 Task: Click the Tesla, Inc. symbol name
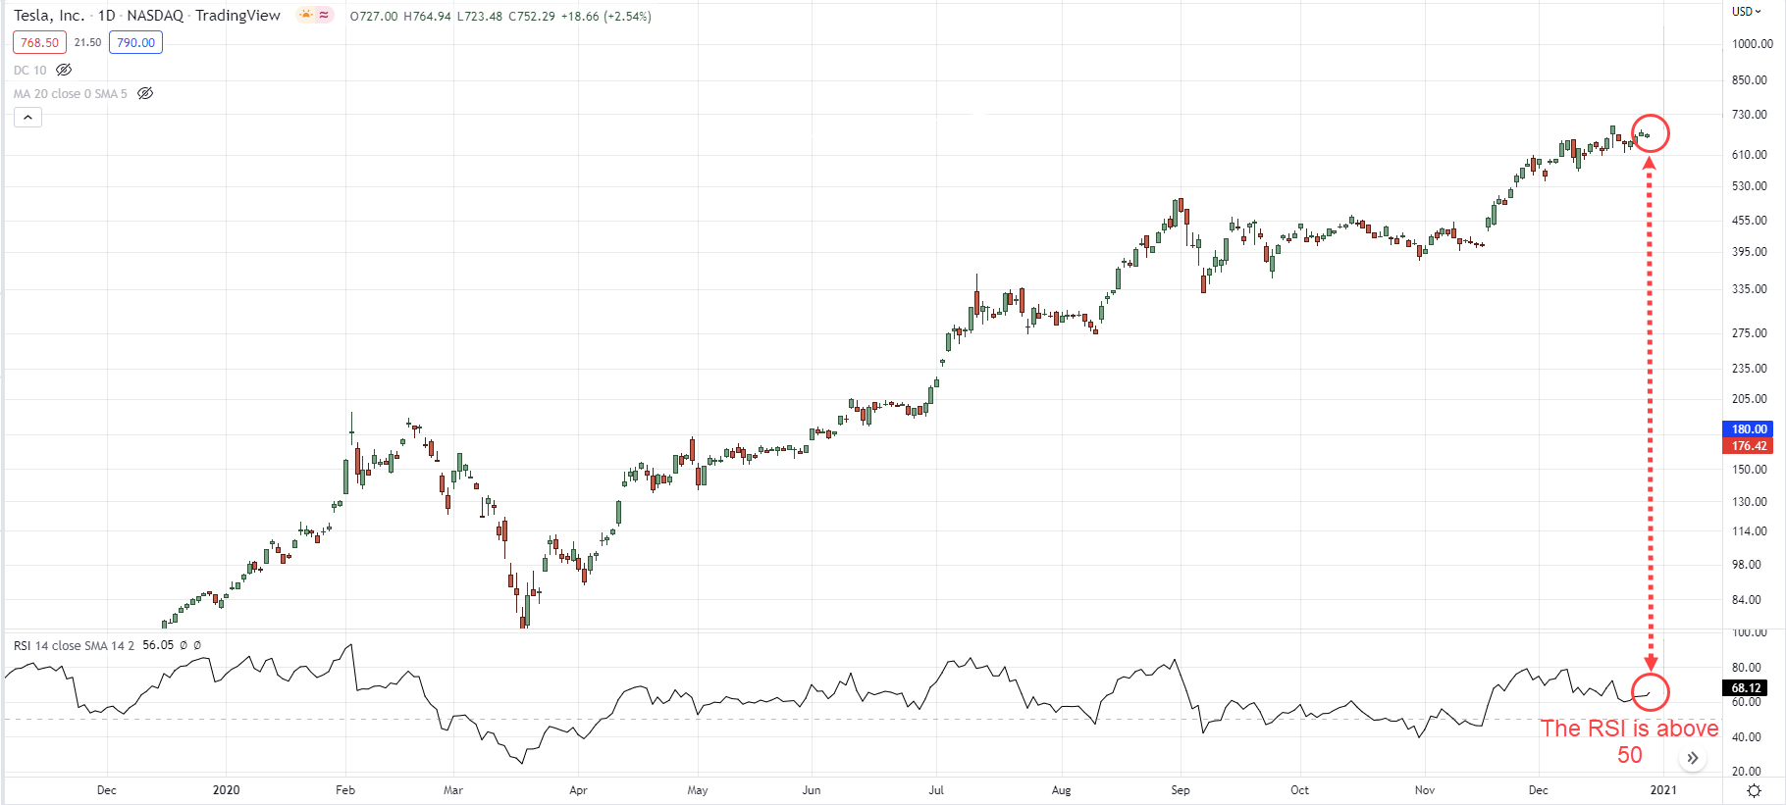[x=49, y=16]
